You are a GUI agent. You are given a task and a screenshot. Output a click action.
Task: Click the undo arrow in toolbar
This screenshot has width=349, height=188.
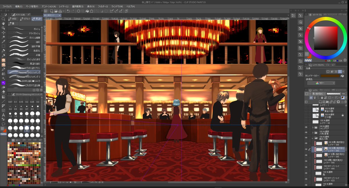pyautogui.click(x=68, y=11)
